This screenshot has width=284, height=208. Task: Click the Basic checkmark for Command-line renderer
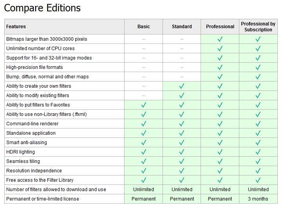click(x=143, y=124)
